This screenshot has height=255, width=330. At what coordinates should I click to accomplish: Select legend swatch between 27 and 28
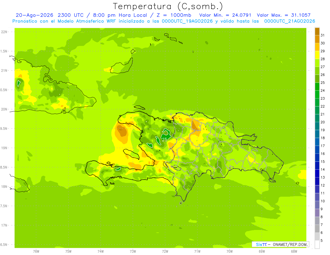[x=317, y=63]
